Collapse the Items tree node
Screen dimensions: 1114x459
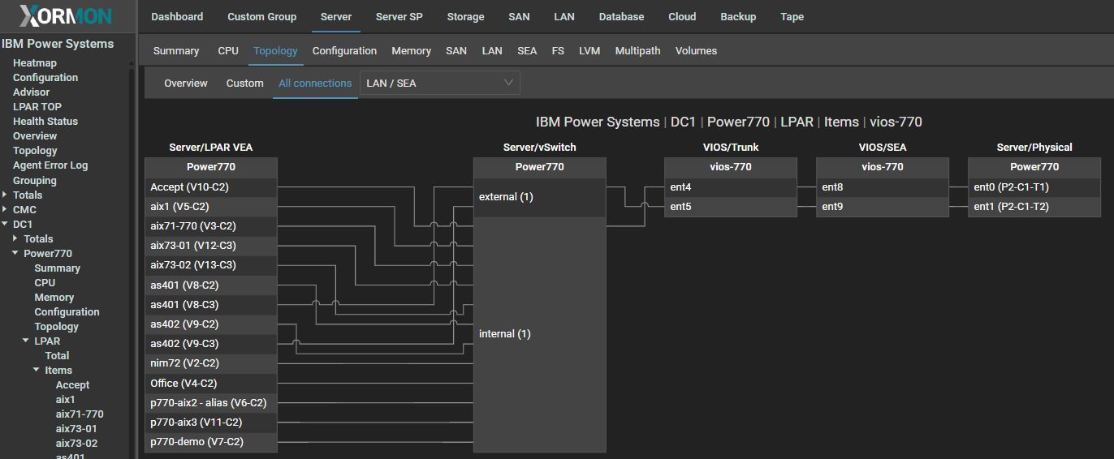[x=37, y=370]
